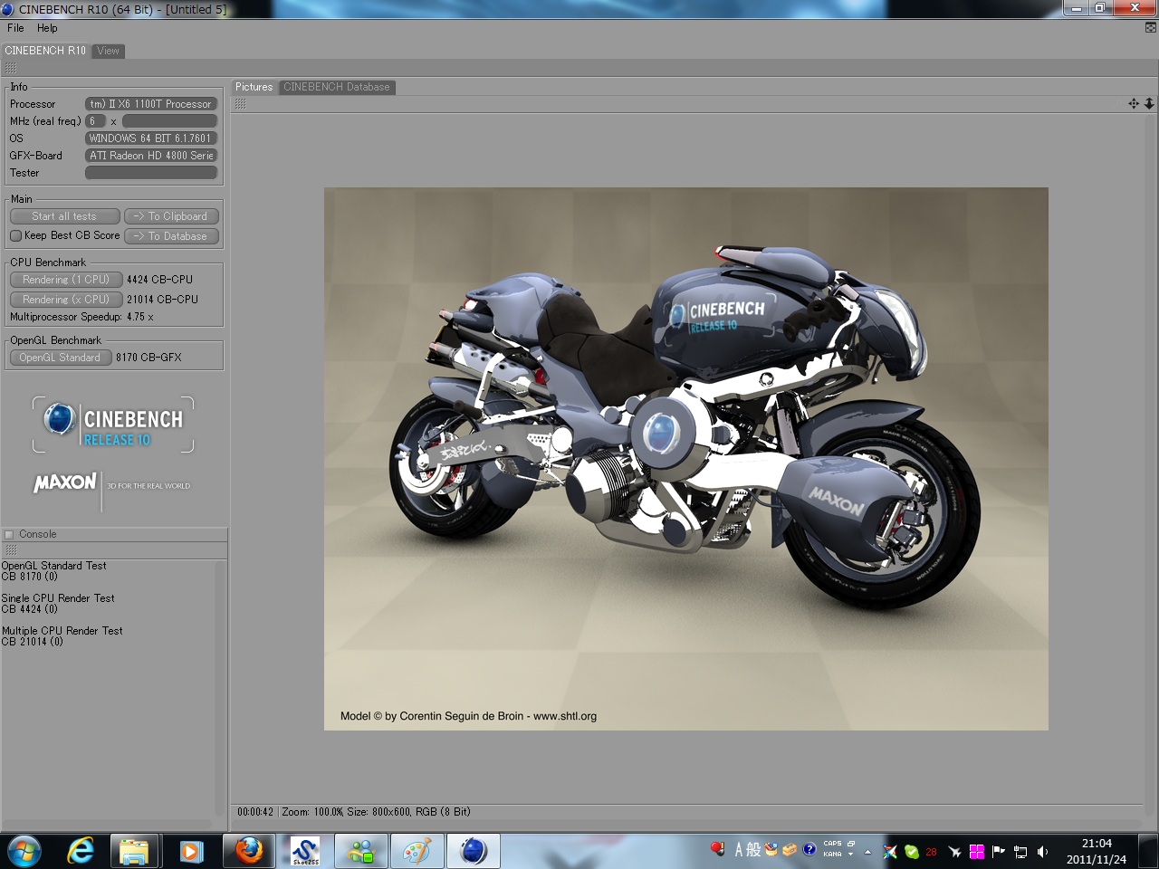Open the Windows Start menu

tap(24, 851)
